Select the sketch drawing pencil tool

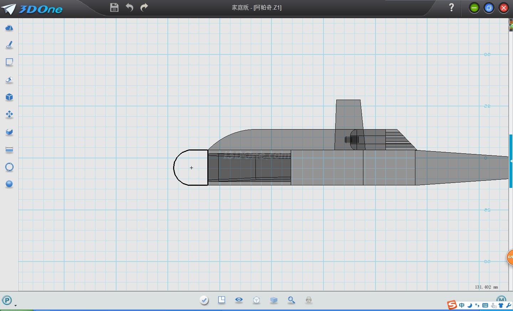pyautogui.click(x=9, y=45)
